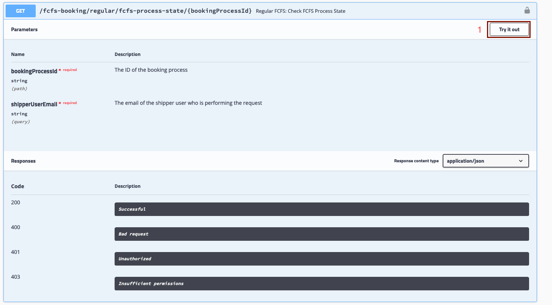Click the Unauthorized response description bar
This screenshot has width=552, height=305.
click(x=321, y=259)
